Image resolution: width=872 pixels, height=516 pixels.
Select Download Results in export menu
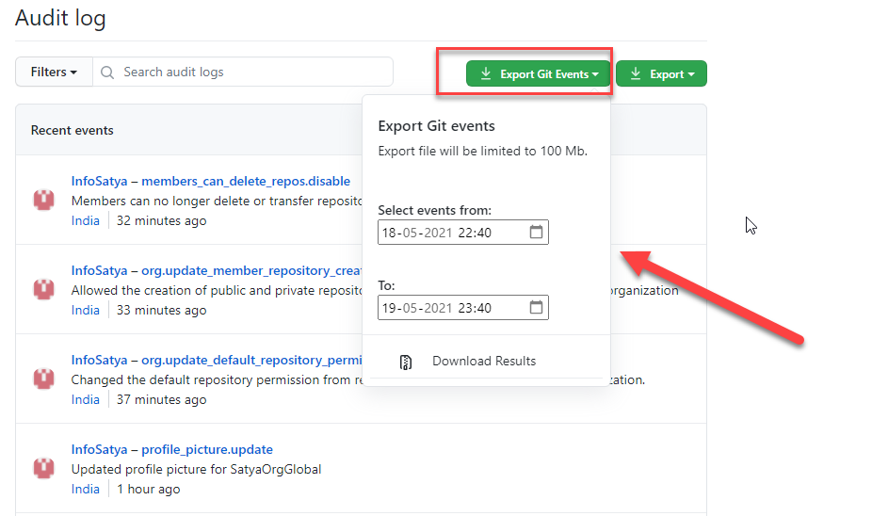(x=483, y=362)
